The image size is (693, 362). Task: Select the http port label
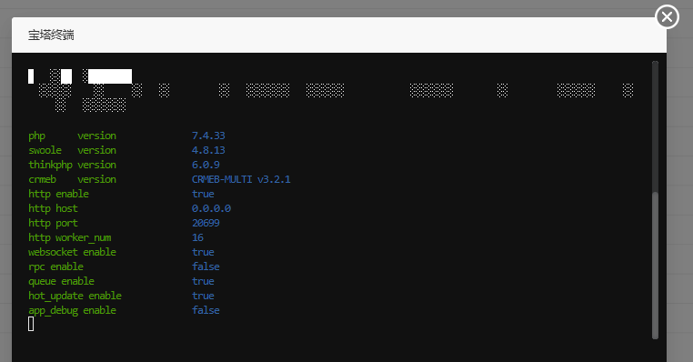click(53, 223)
